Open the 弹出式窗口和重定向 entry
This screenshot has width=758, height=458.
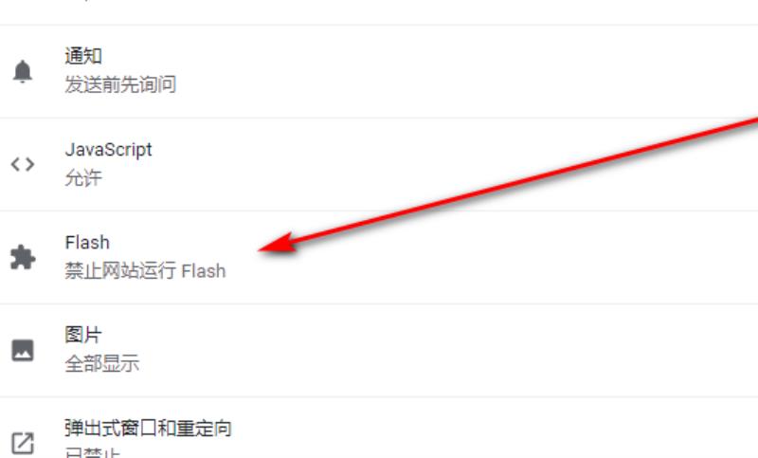coord(379,428)
